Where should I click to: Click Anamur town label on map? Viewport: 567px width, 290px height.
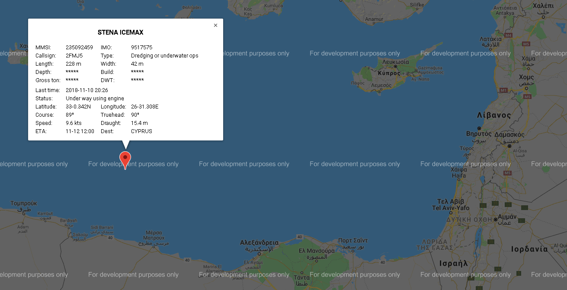[x=374, y=19]
